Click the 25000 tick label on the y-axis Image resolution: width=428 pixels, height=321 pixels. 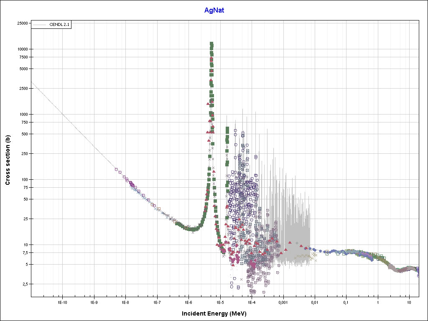[x=22, y=23]
